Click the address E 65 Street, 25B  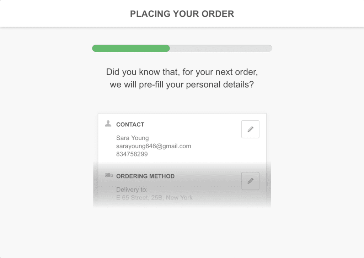tap(139, 198)
